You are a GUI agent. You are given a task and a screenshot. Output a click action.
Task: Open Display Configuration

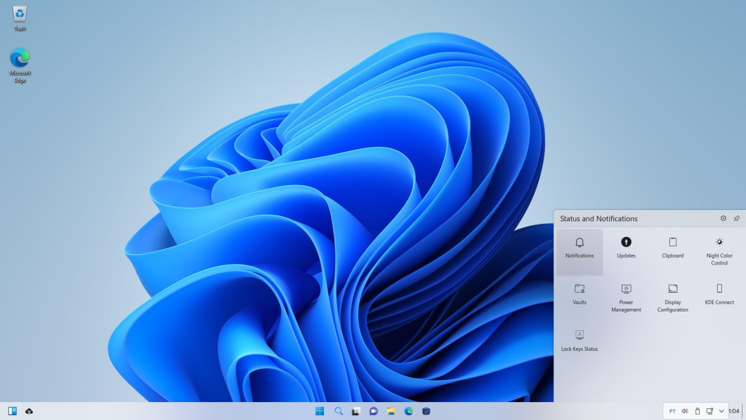tap(672, 296)
